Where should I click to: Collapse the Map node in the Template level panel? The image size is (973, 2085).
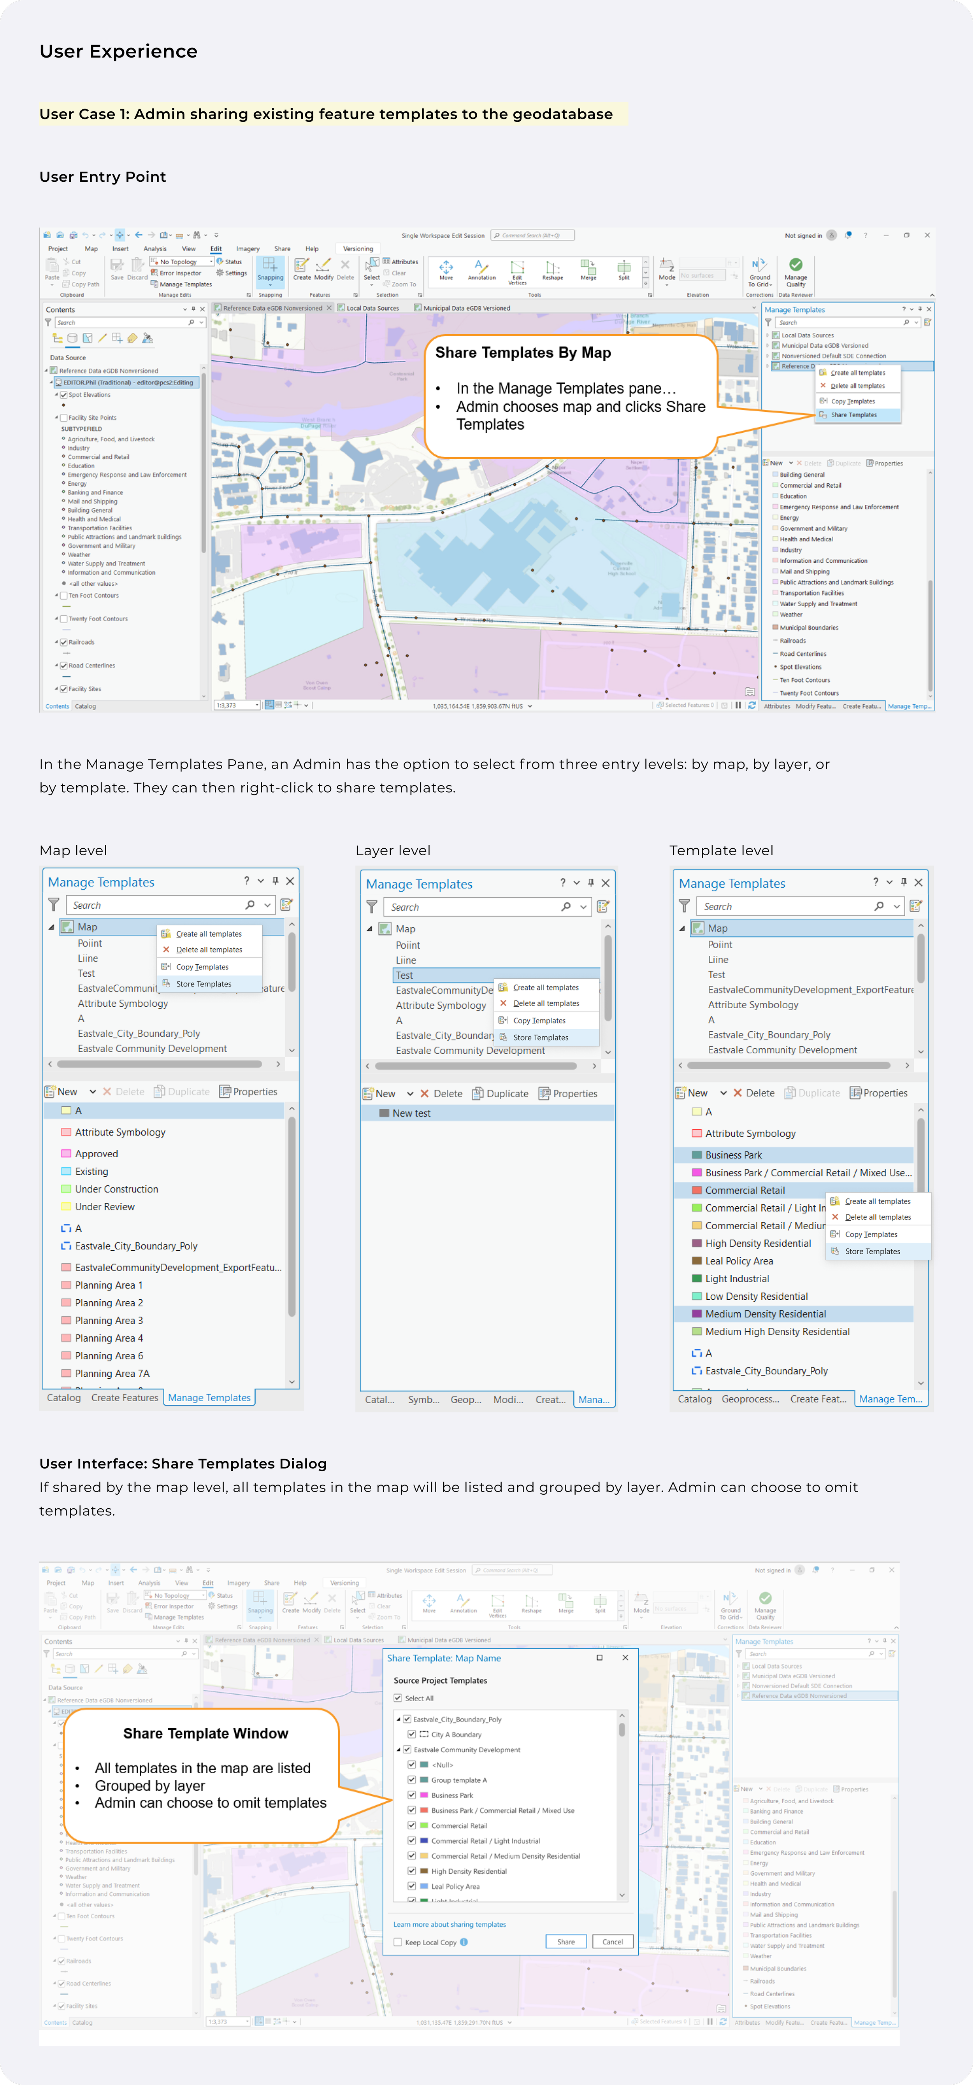681,928
